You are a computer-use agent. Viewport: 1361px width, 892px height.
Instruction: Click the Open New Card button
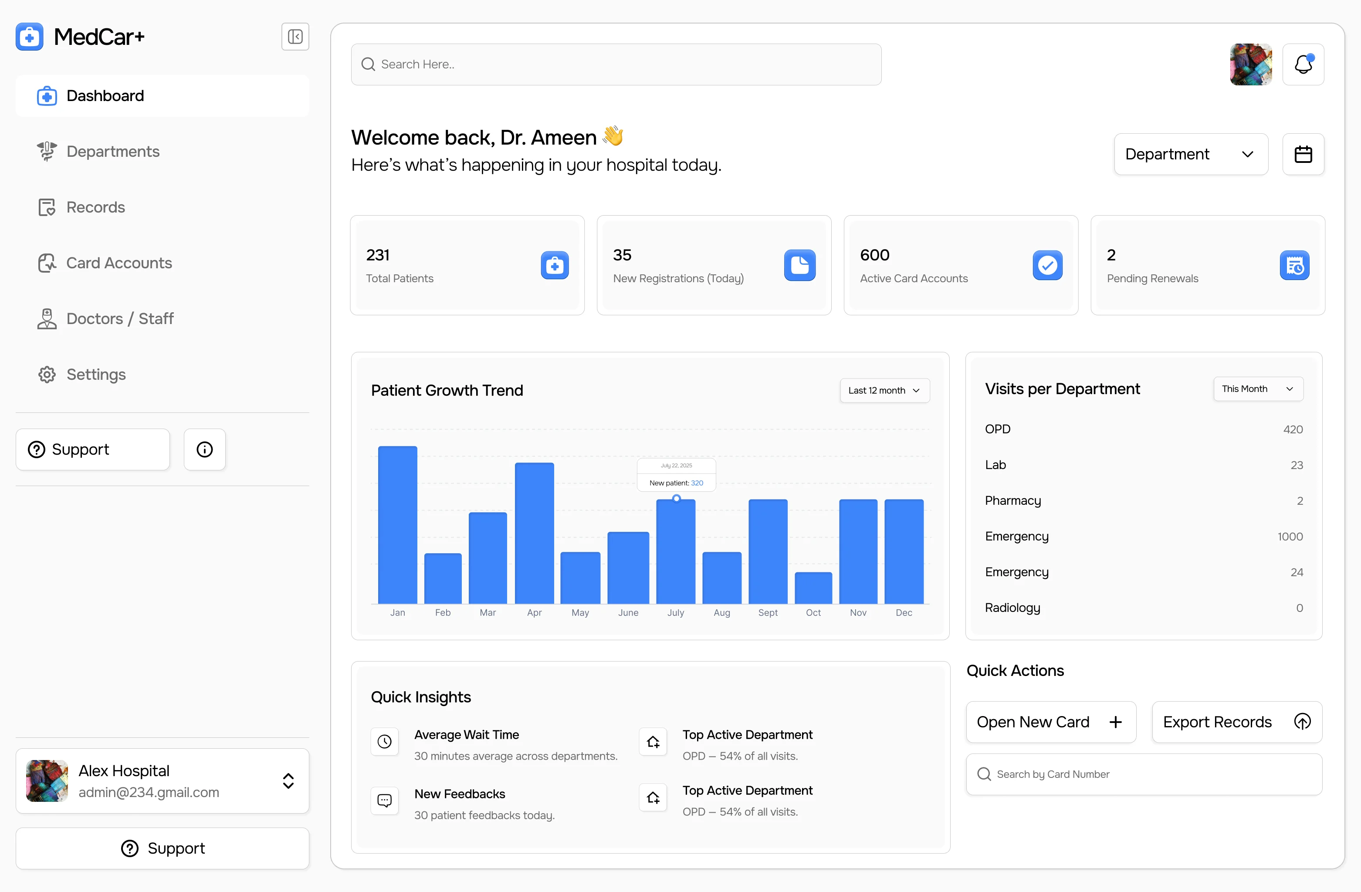(x=1050, y=722)
